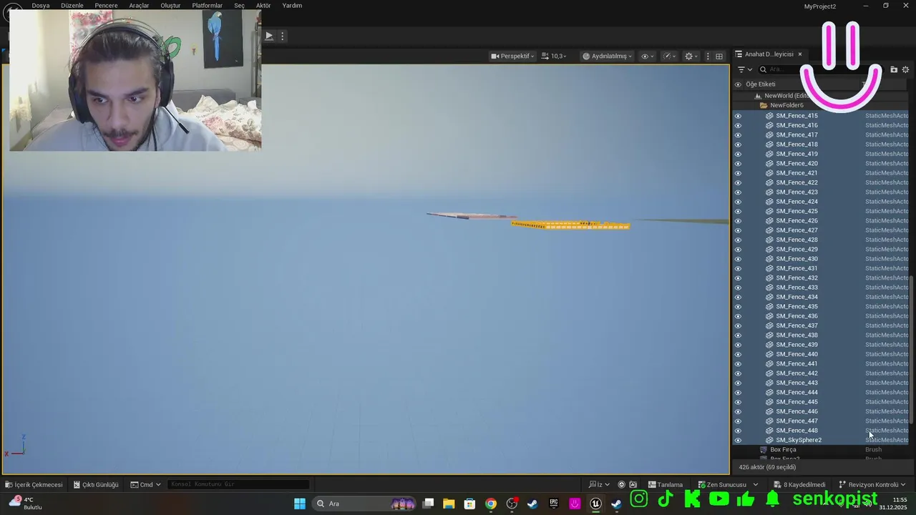Open the viewport Show eye dropdown
The width and height of the screenshot is (916, 515).
(x=647, y=56)
